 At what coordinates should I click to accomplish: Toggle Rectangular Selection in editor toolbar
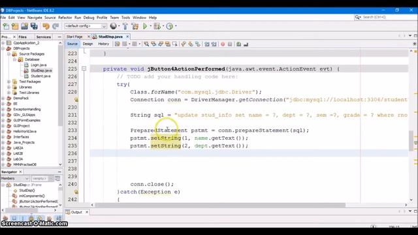coord(175,44)
